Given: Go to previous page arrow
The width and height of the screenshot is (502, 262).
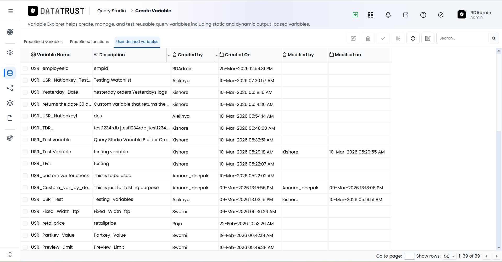Looking at the screenshot, I should click(x=486, y=256).
